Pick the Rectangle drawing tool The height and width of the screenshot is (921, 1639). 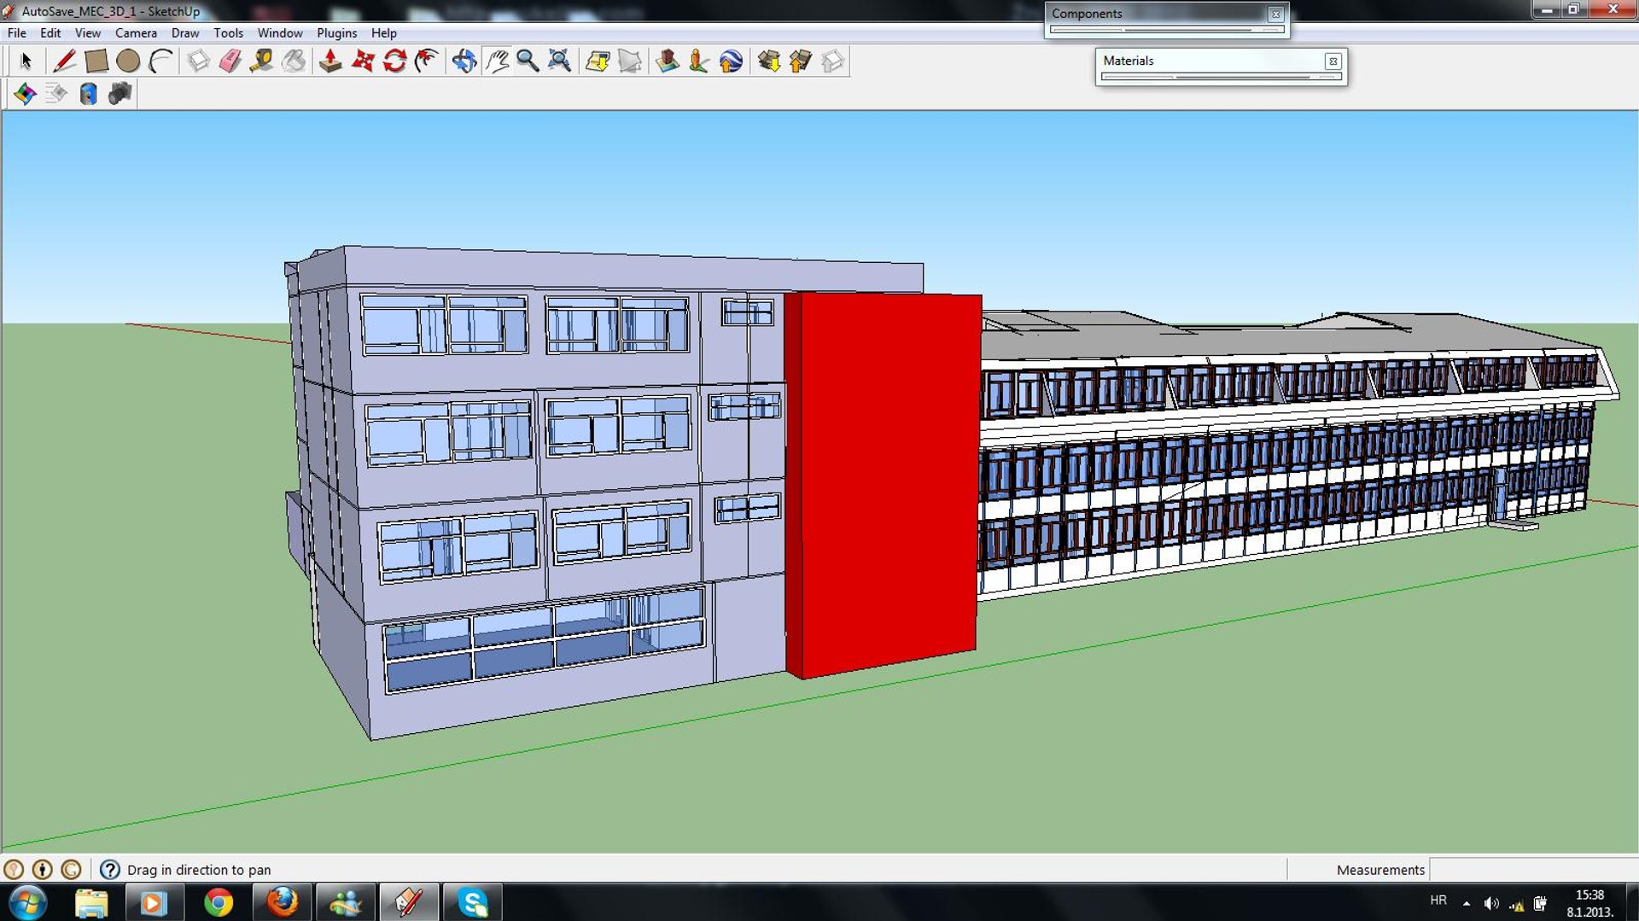click(x=96, y=61)
